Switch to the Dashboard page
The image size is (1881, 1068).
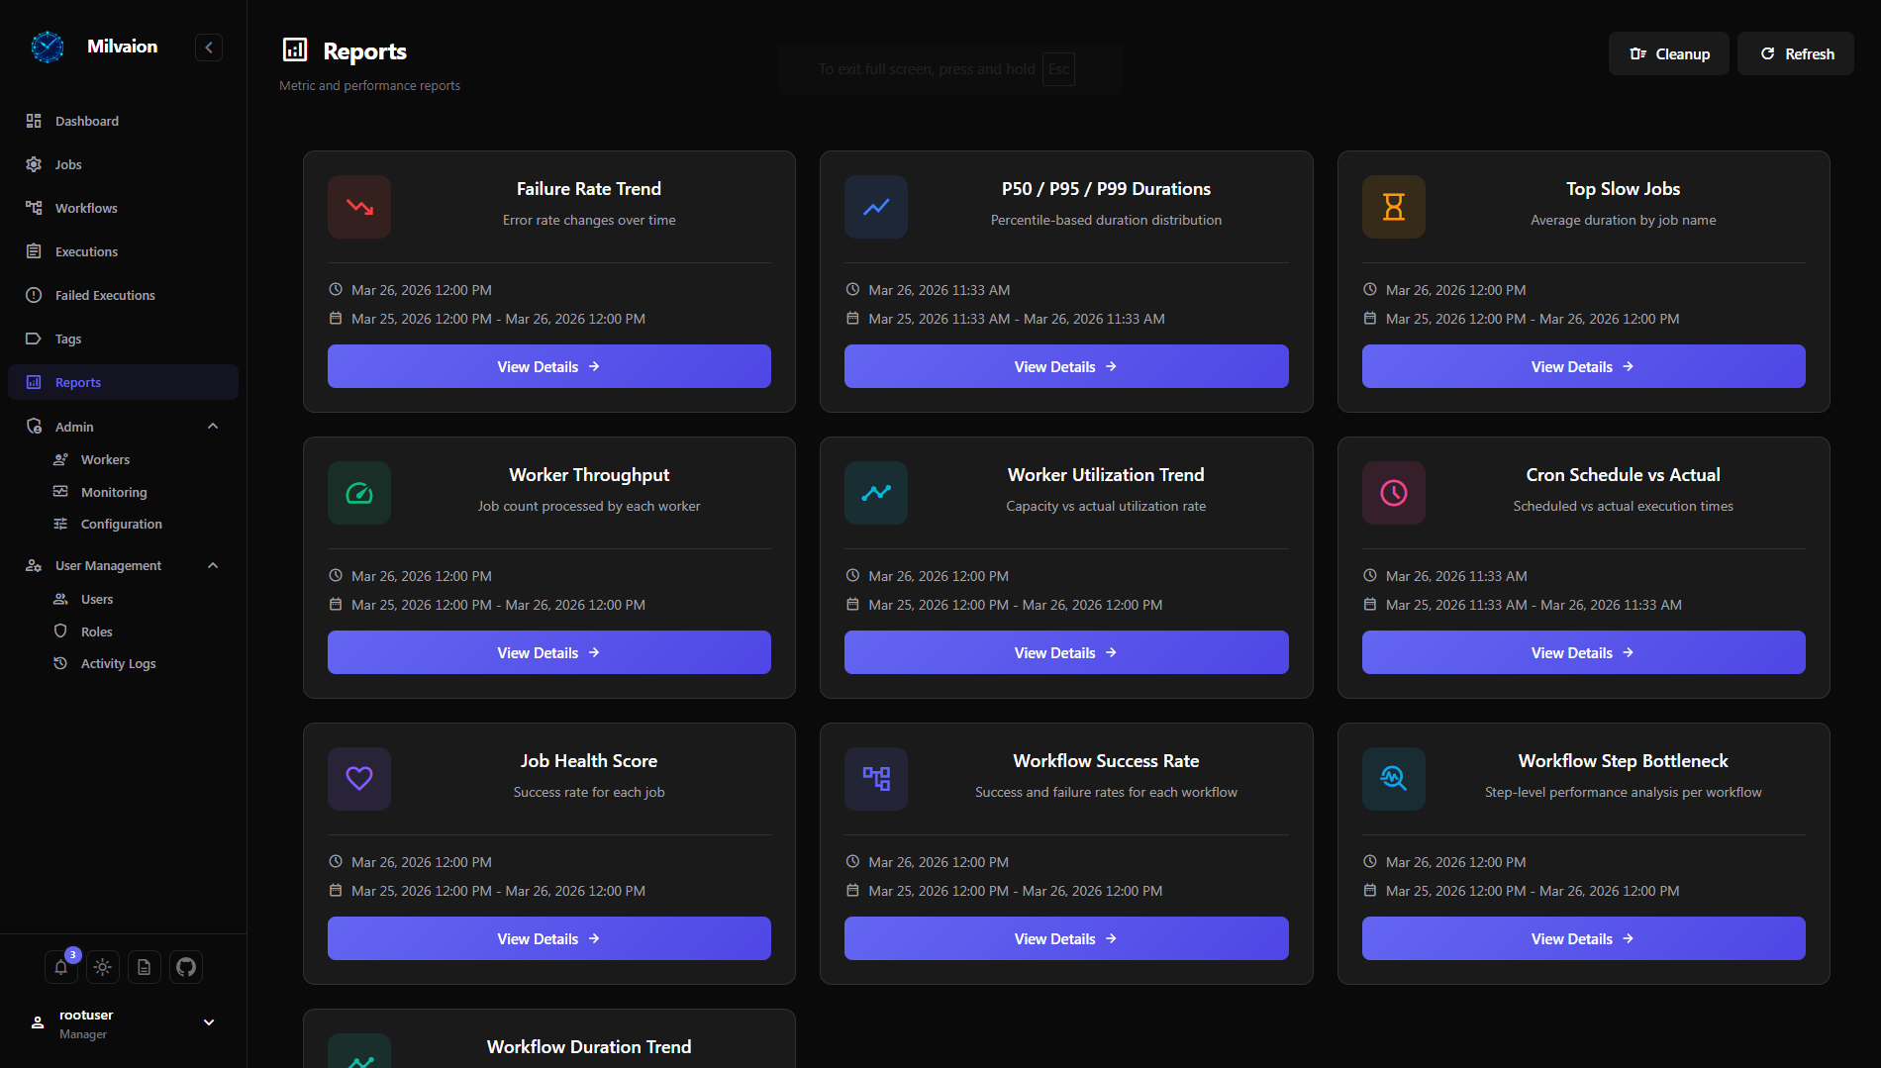point(87,121)
